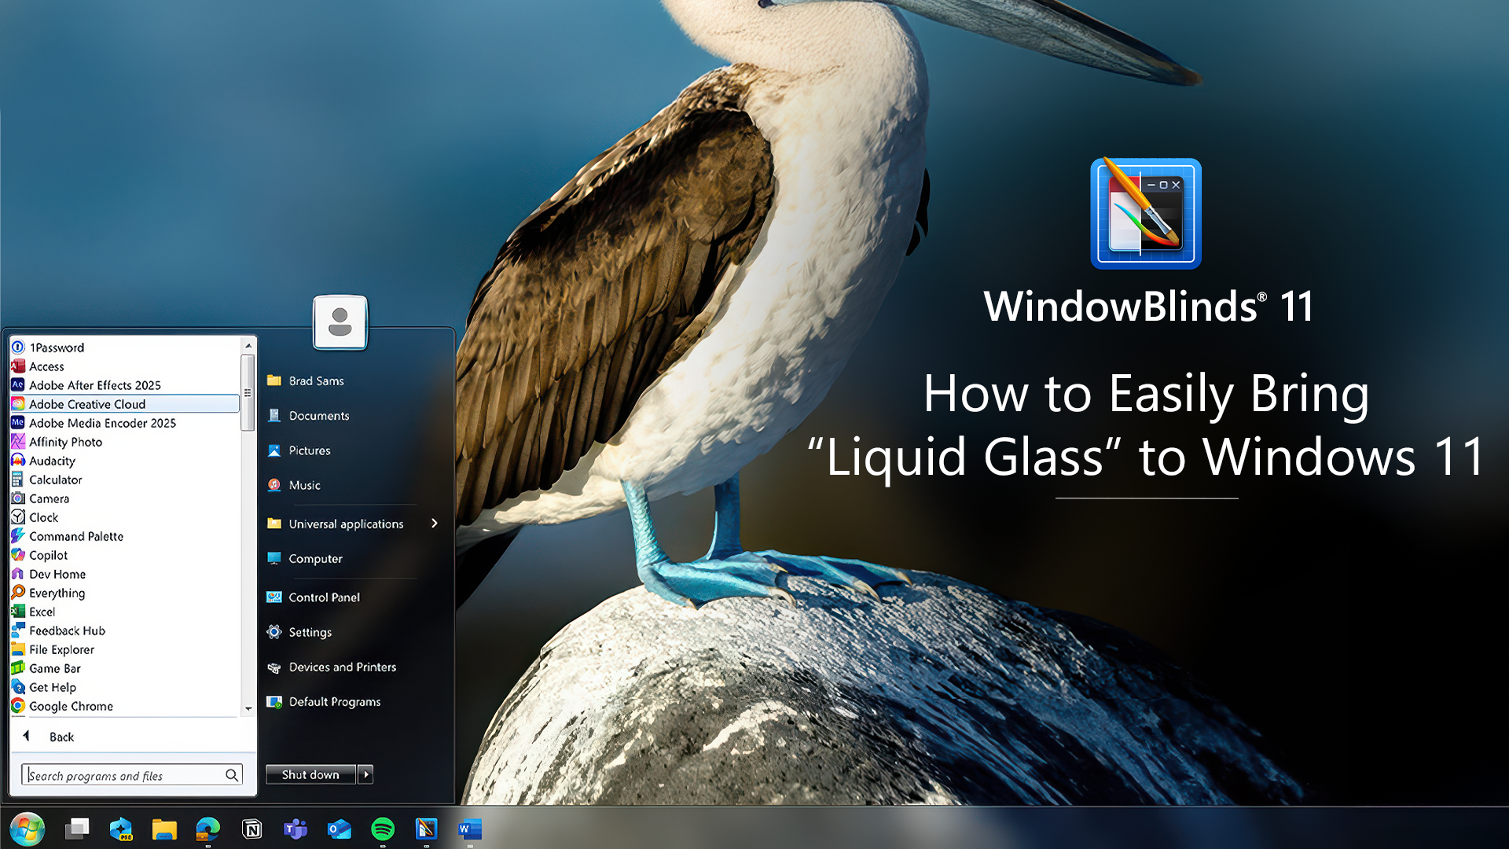Launch Everything search app
Image resolution: width=1509 pixels, height=849 pixels.
(125, 593)
